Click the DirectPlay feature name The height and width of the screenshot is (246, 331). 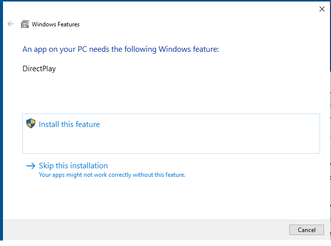pyautogui.click(x=39, y=69)
